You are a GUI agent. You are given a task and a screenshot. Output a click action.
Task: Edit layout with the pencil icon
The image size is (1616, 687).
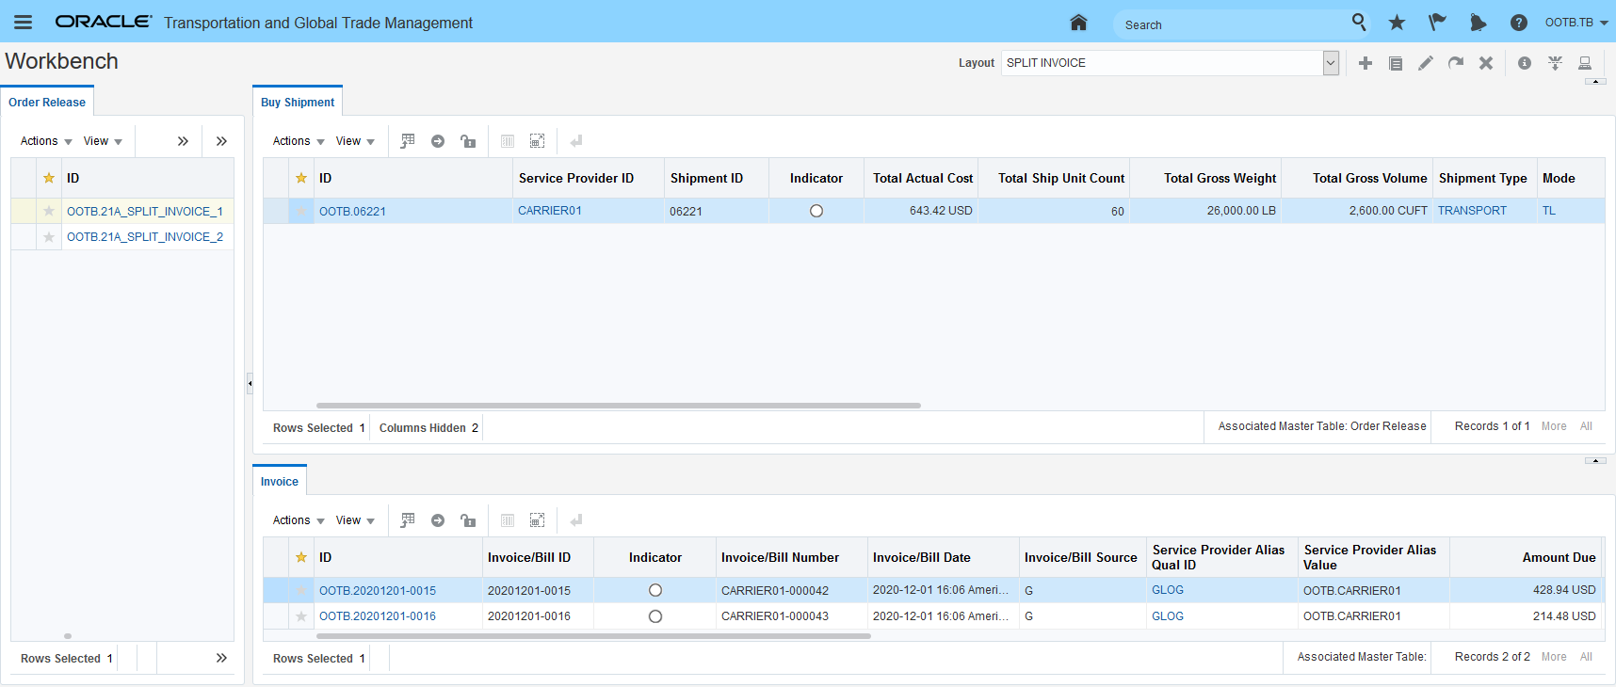click(x=1425, y=63)
